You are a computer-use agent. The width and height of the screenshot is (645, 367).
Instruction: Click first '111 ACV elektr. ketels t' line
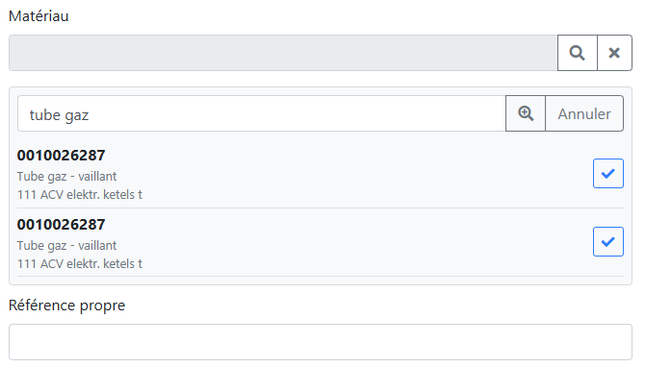point(79,195)
